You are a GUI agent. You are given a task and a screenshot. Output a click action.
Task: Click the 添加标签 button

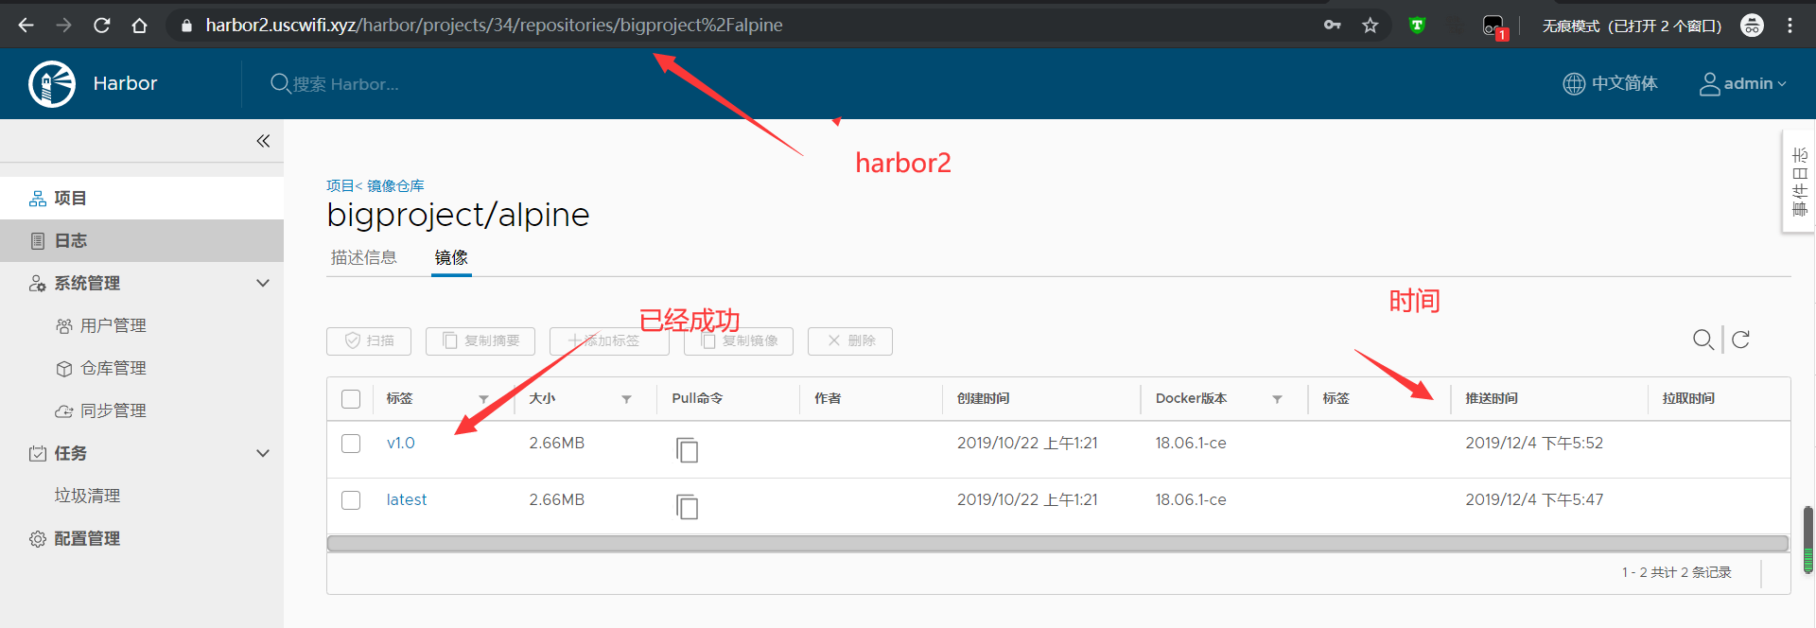click(x=609, y=341)
